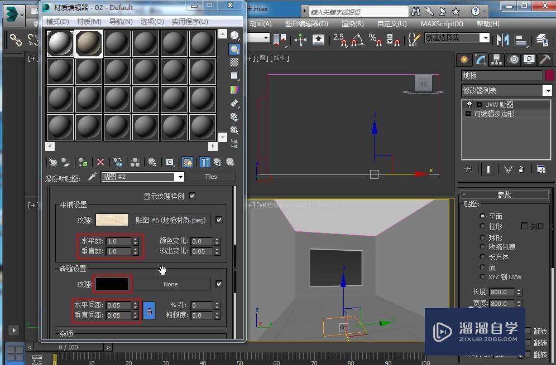Select the 柱形 mapping radio button
556x365 pixels.
483,226
